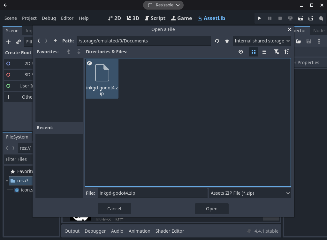Image resolution: width=327 pixels, height=240 pixels.
Task: Switch to list view of files
Action: (263, 52)
